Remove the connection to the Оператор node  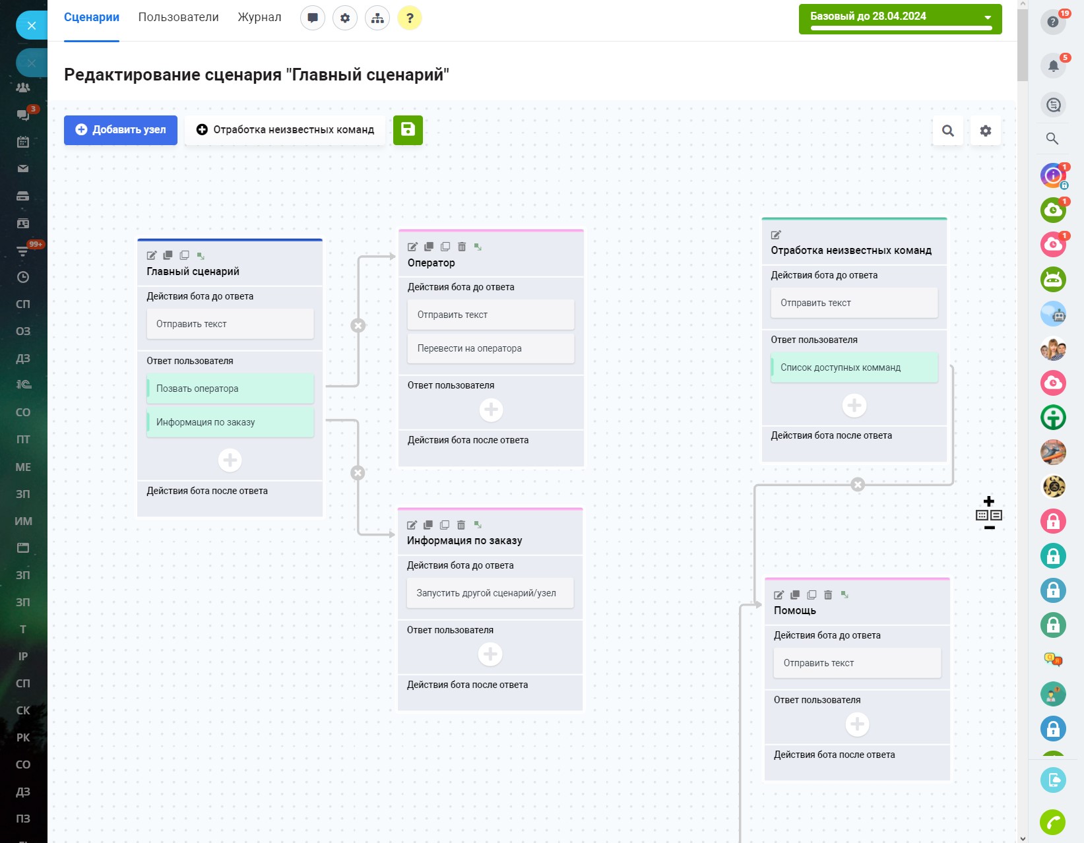[358, 325]
